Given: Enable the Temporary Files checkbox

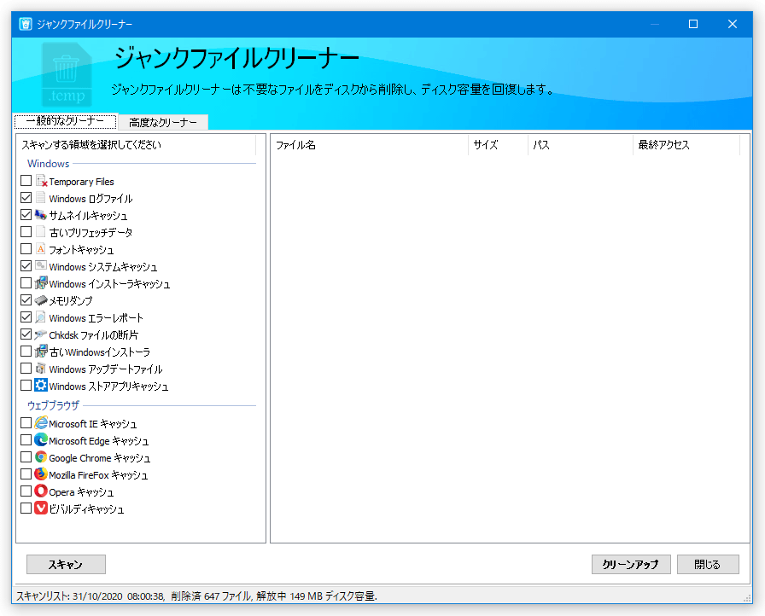Looking at the screenshot, I should pos(26,181).
